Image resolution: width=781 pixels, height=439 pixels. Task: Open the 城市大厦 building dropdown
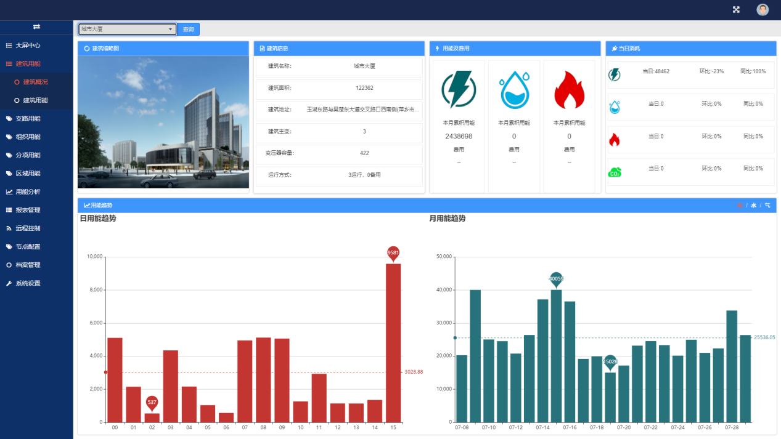(x=127, y=29)
